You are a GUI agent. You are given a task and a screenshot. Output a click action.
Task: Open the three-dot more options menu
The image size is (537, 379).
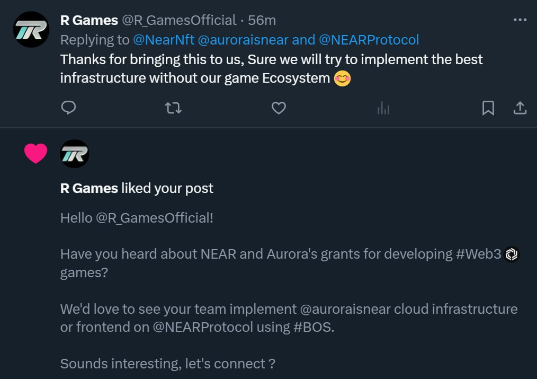[x=520, y=20]
